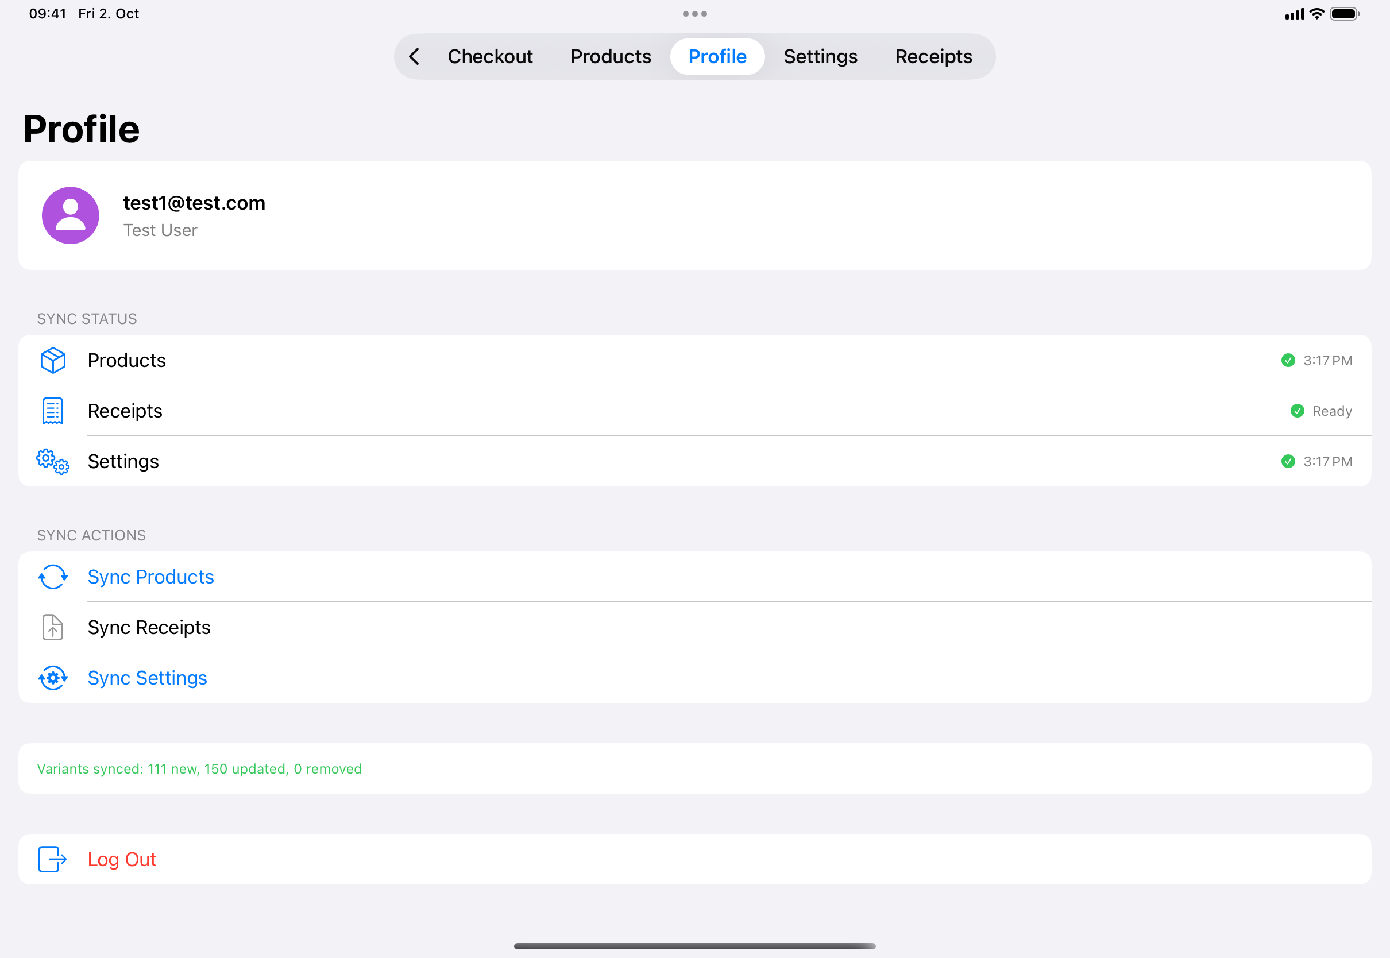Image resolution: width=1390 pixels, height=958 pixels.
Task: Log out using the red Log Out button
Action: click(694, 859)
